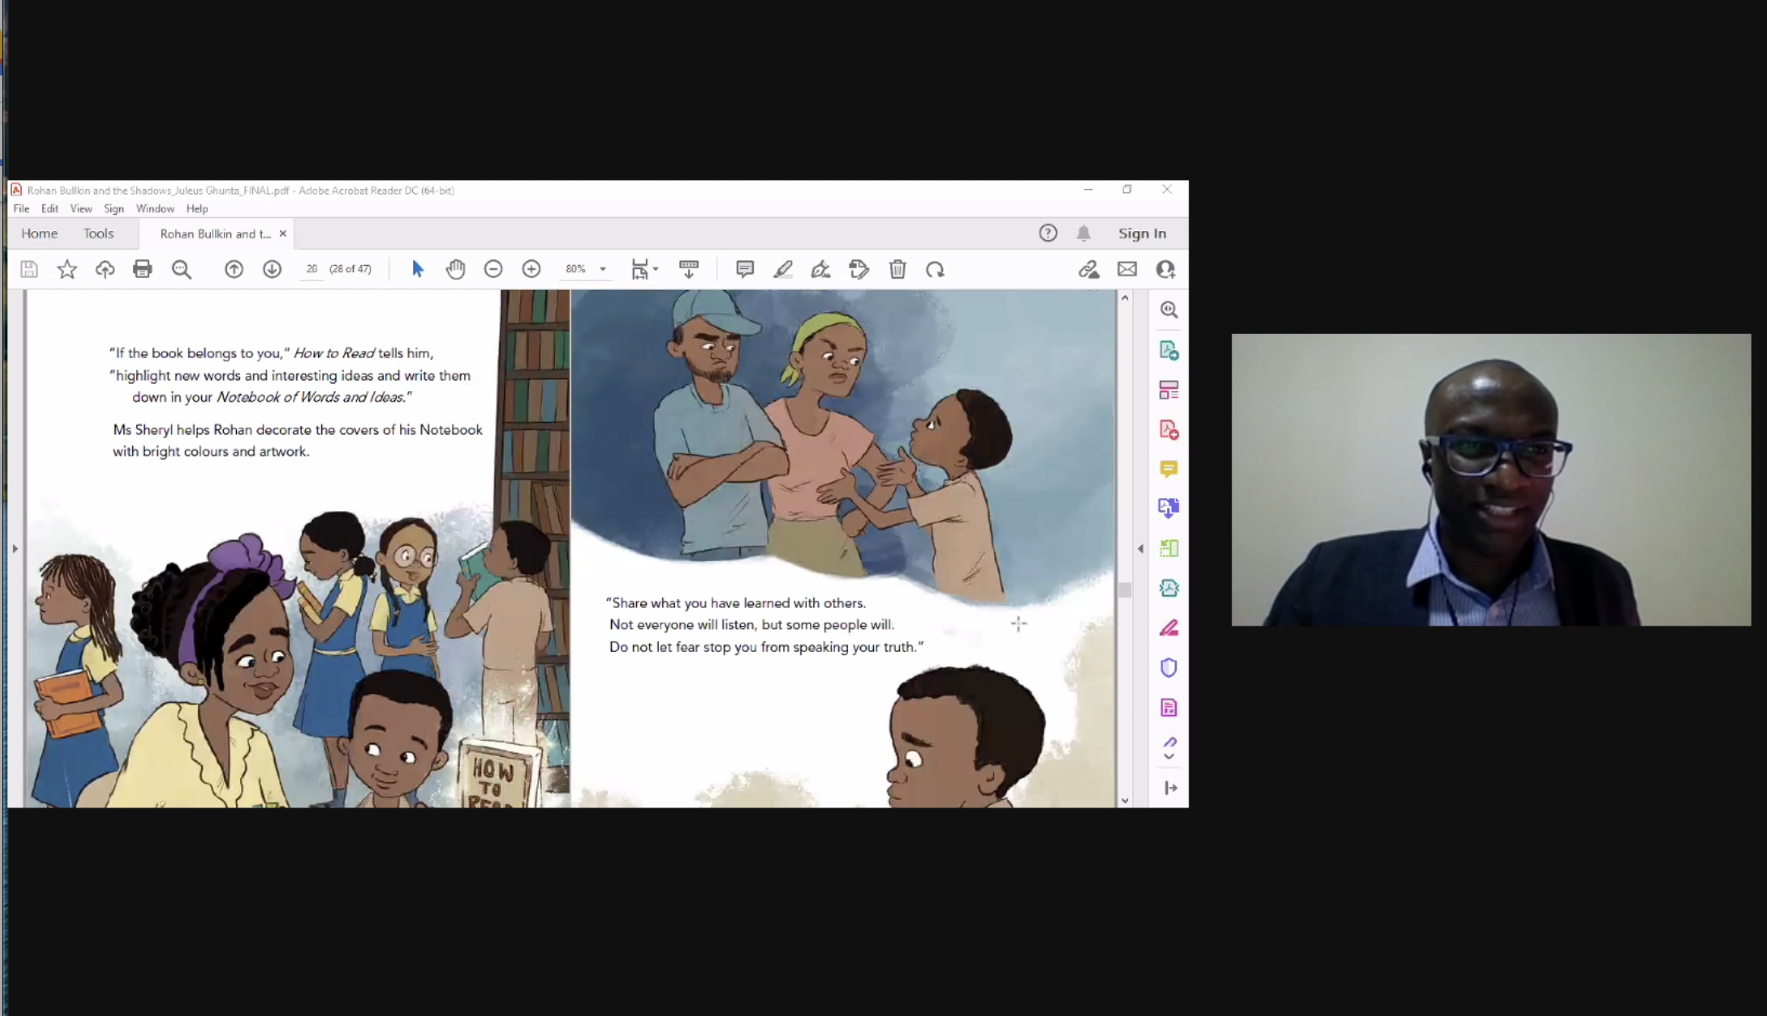
Task: Close the Rohan Bulkin document tab
Action: 283,233
